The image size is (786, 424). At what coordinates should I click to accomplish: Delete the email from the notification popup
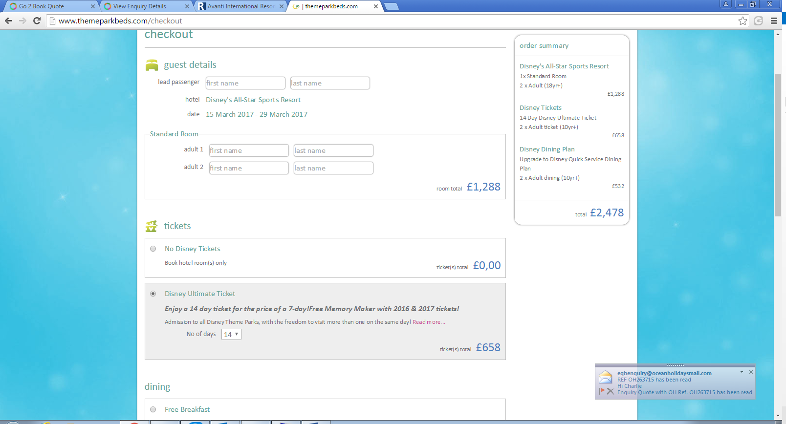(x=610, y=391)
